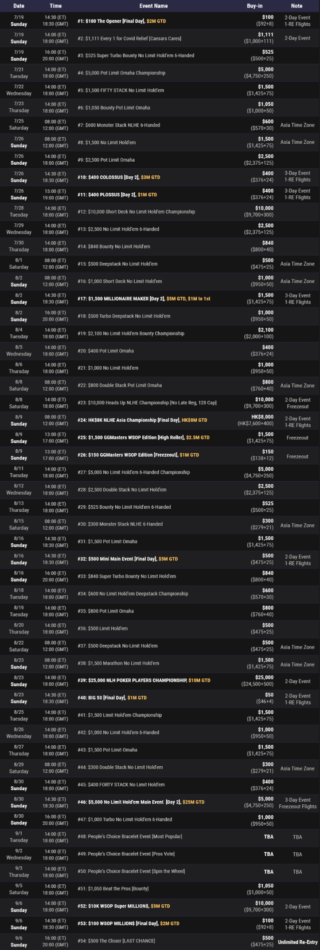
Task: Click the Date column header
Action: [19, 6]
